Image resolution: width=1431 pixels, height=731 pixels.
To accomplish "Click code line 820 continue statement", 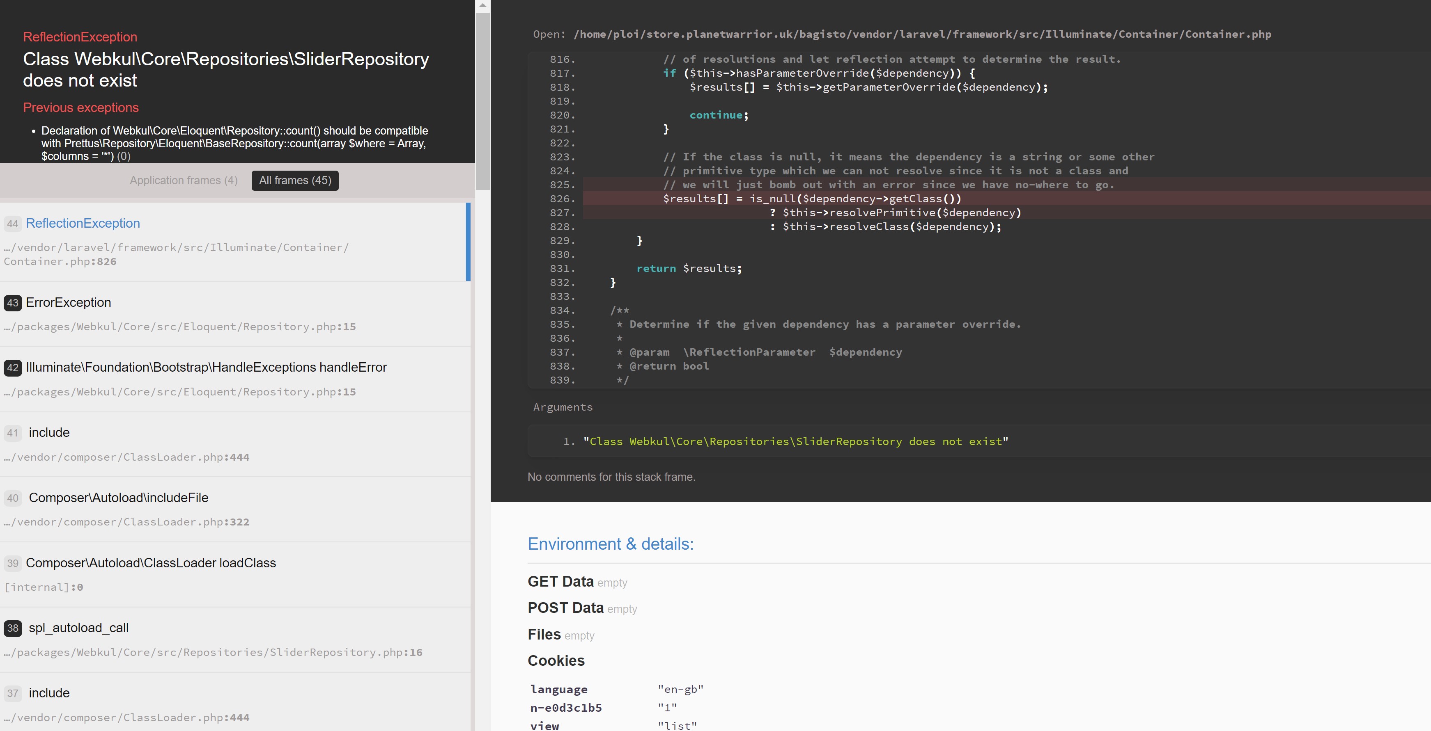I will (x=719, y=115).
